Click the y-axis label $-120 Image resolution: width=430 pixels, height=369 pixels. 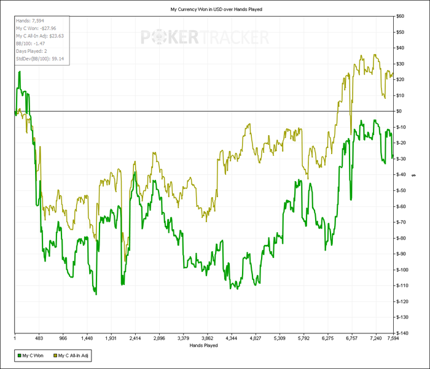[x=402, y=301]
